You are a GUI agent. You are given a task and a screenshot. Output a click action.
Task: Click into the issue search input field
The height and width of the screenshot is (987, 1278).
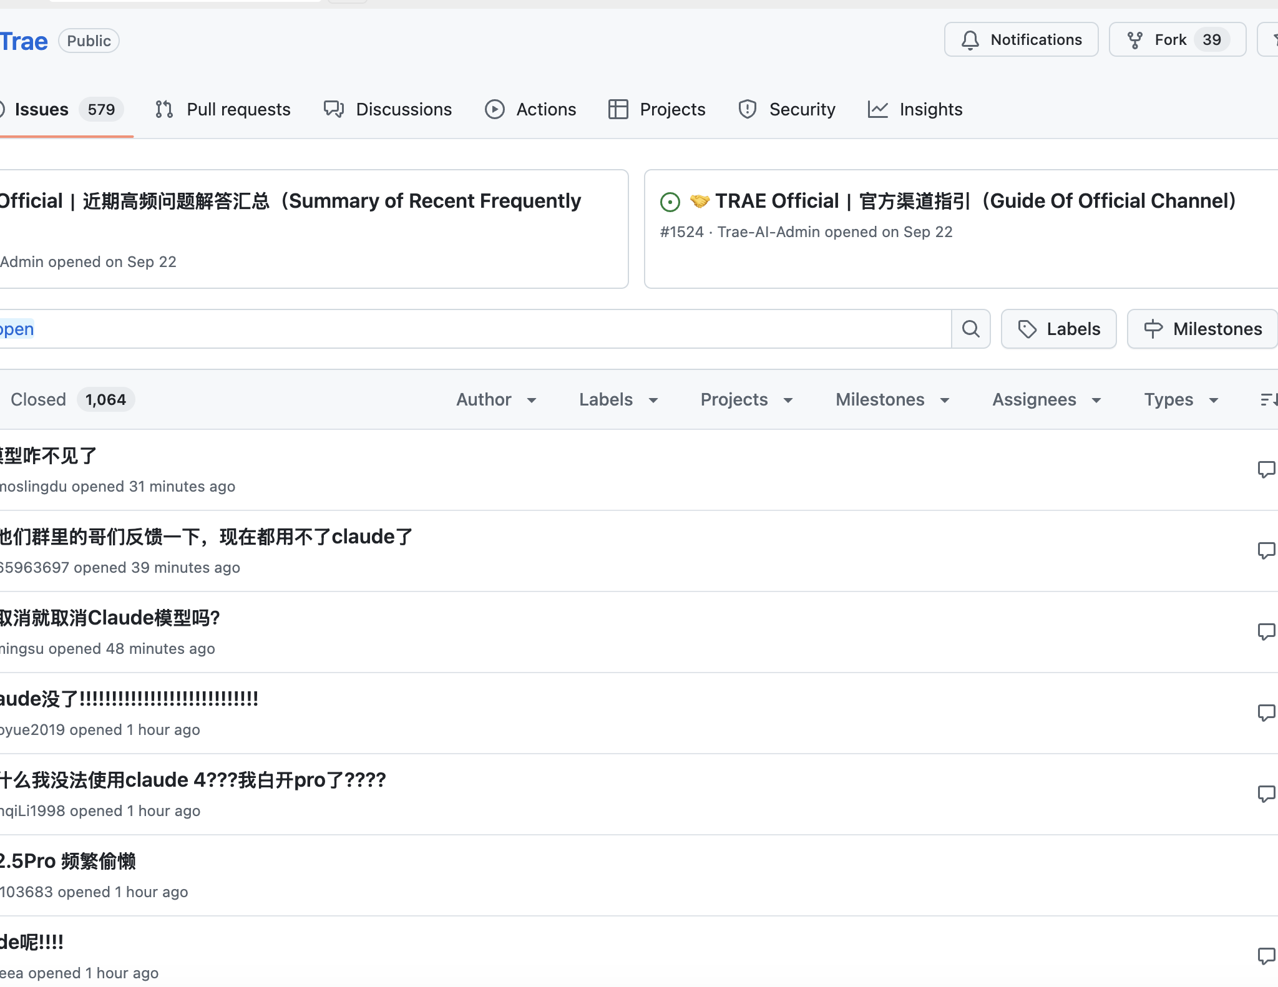[x=474, y=329]
